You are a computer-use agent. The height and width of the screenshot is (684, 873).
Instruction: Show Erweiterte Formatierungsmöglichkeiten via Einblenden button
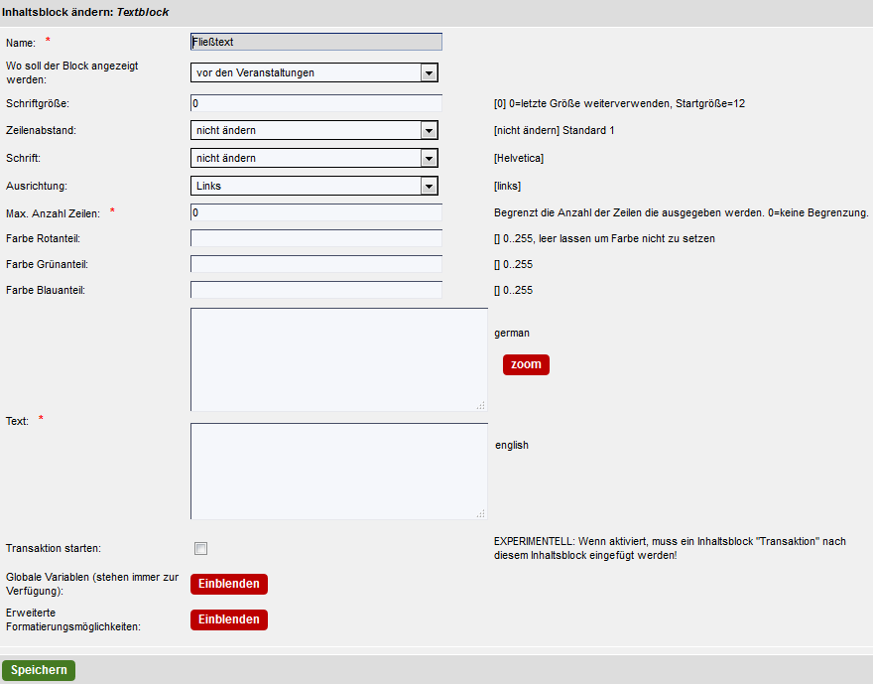click(229, 619)
